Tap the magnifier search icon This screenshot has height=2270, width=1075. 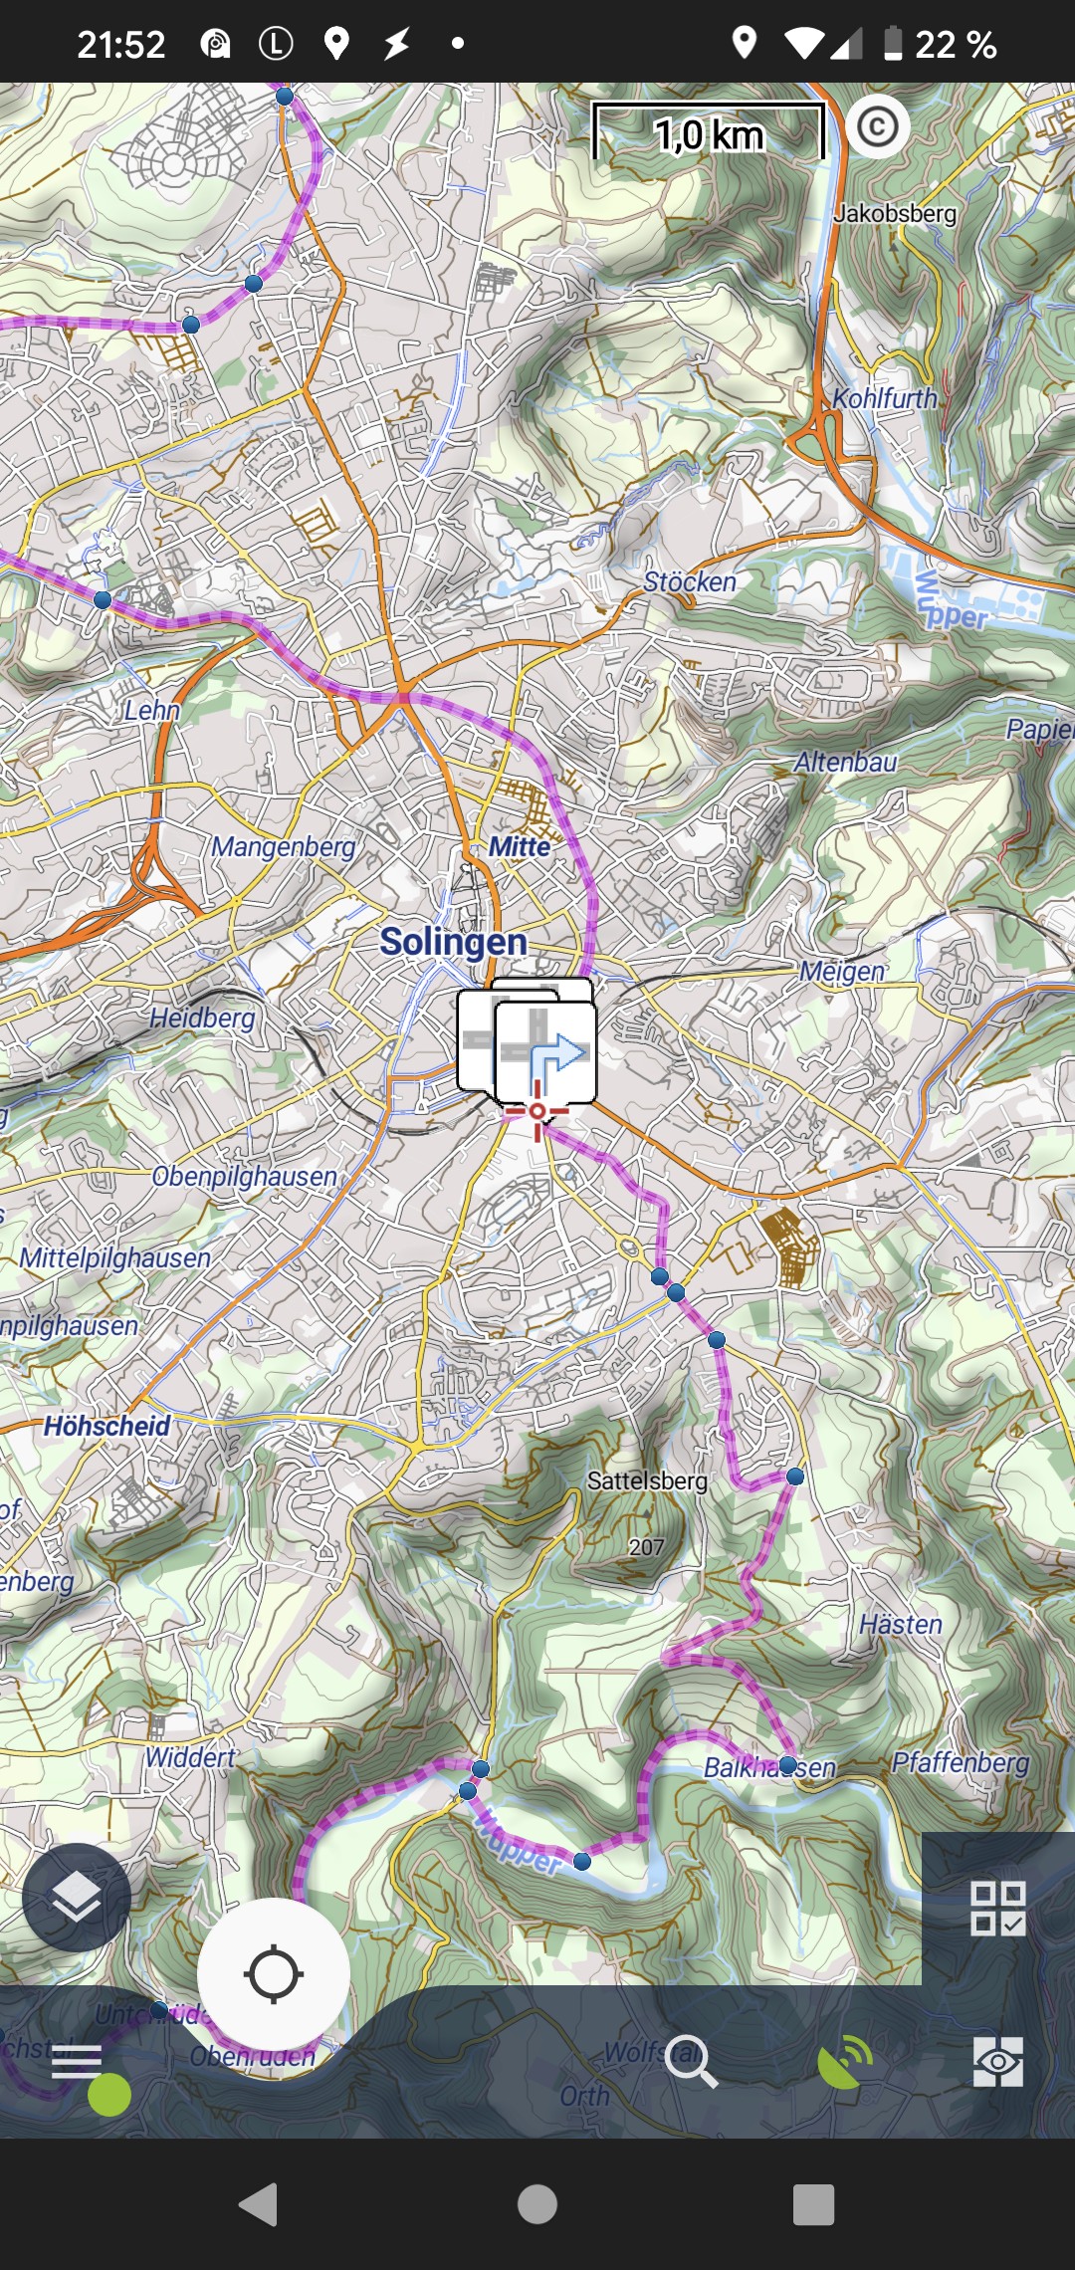click(x=690, y=2060)
